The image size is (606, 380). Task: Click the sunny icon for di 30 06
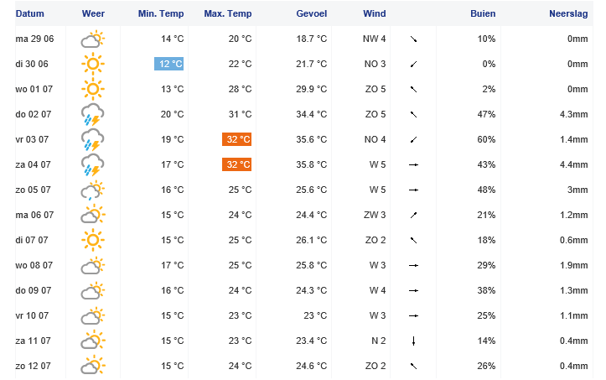tap(93, 64)
